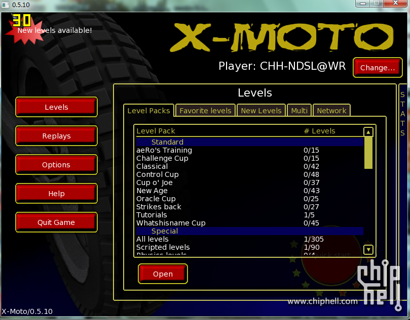The height and width of the screenshot is (320, 410).
Task: Switch to the New Levels tab
Action: click(x=261, y=111)
